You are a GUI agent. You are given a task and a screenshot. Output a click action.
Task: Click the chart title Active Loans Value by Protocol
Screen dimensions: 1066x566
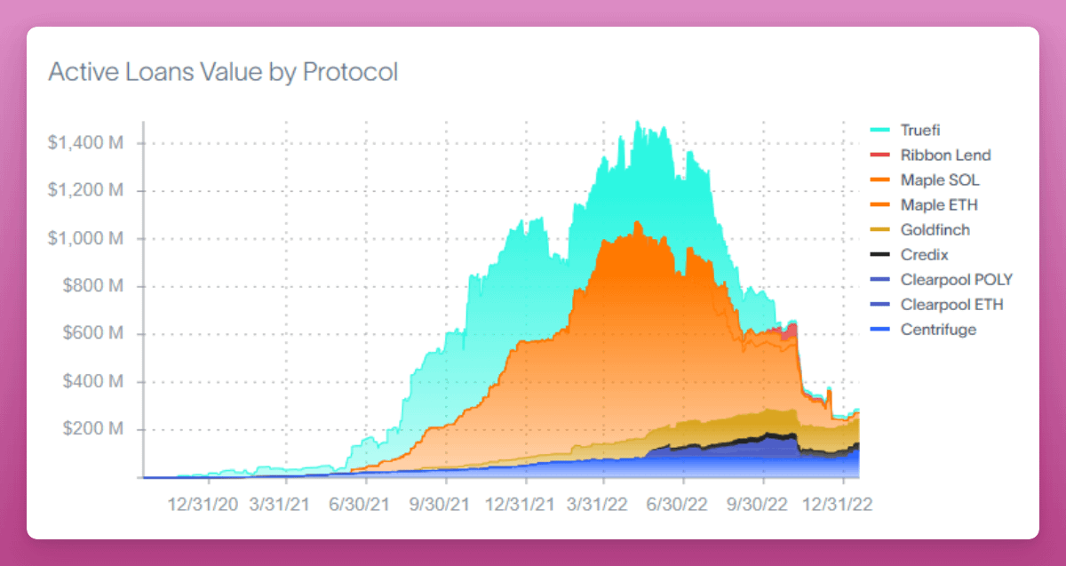[223, 72]
